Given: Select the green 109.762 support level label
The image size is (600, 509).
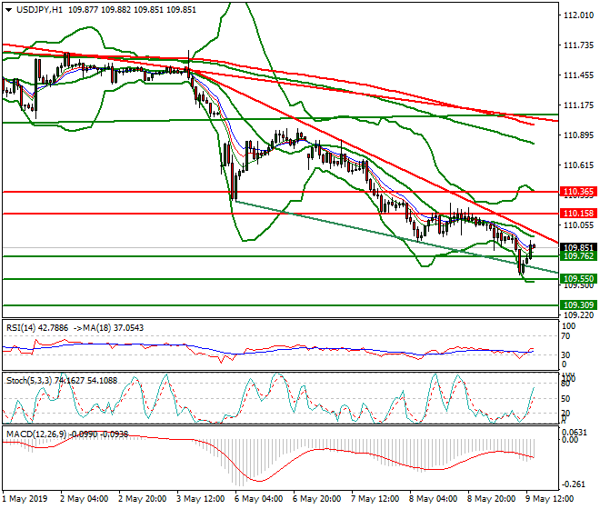Looking at the screenshot, I should [578, 256].
